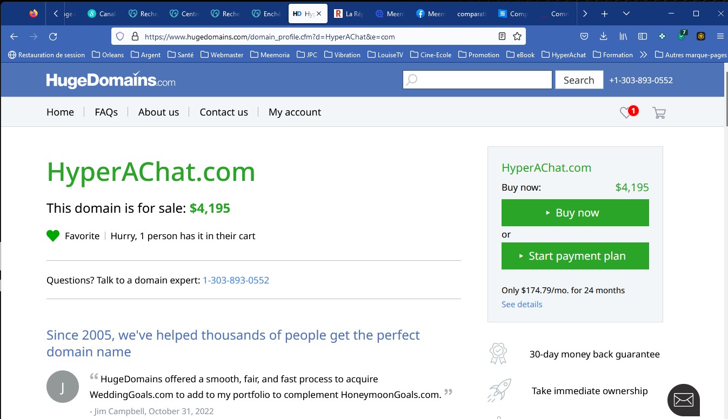Expand the list all tabs chevron
Viewport: 728px width, 419px height.
click(x=626, y=13)
